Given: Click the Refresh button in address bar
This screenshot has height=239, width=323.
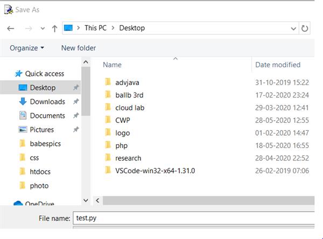Looking at the screenshot, I should pyautogui.click(x=305, y=28).
